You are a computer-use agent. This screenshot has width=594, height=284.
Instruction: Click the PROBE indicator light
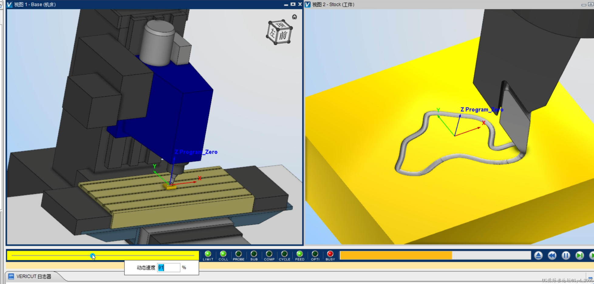point(238,254)
